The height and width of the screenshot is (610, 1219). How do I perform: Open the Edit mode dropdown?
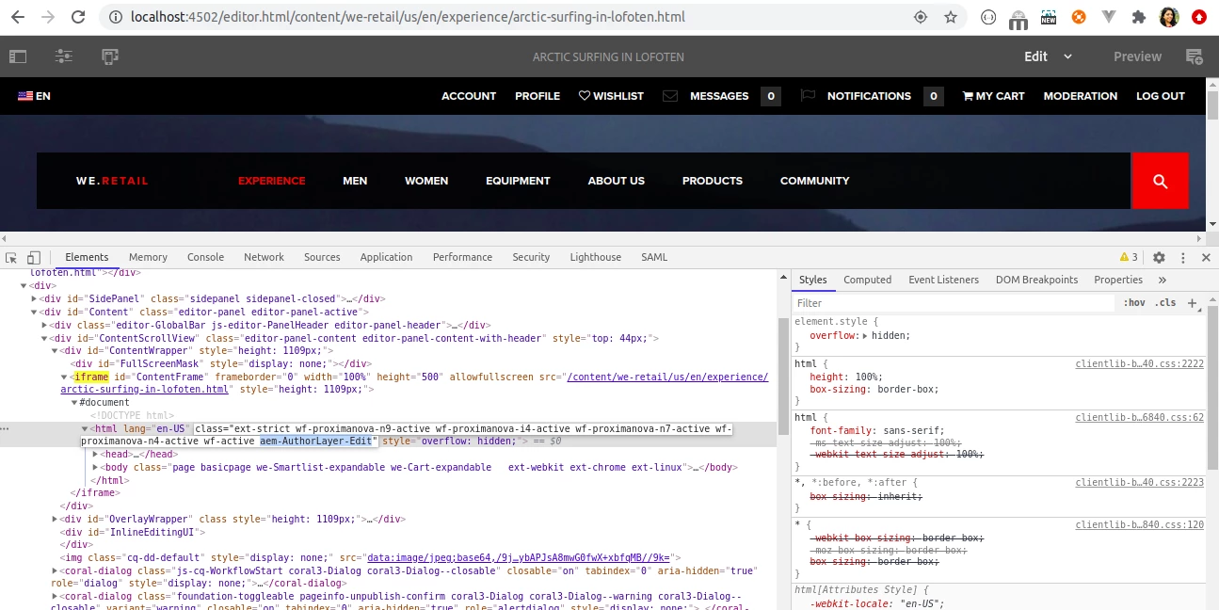coord(1049,56)
